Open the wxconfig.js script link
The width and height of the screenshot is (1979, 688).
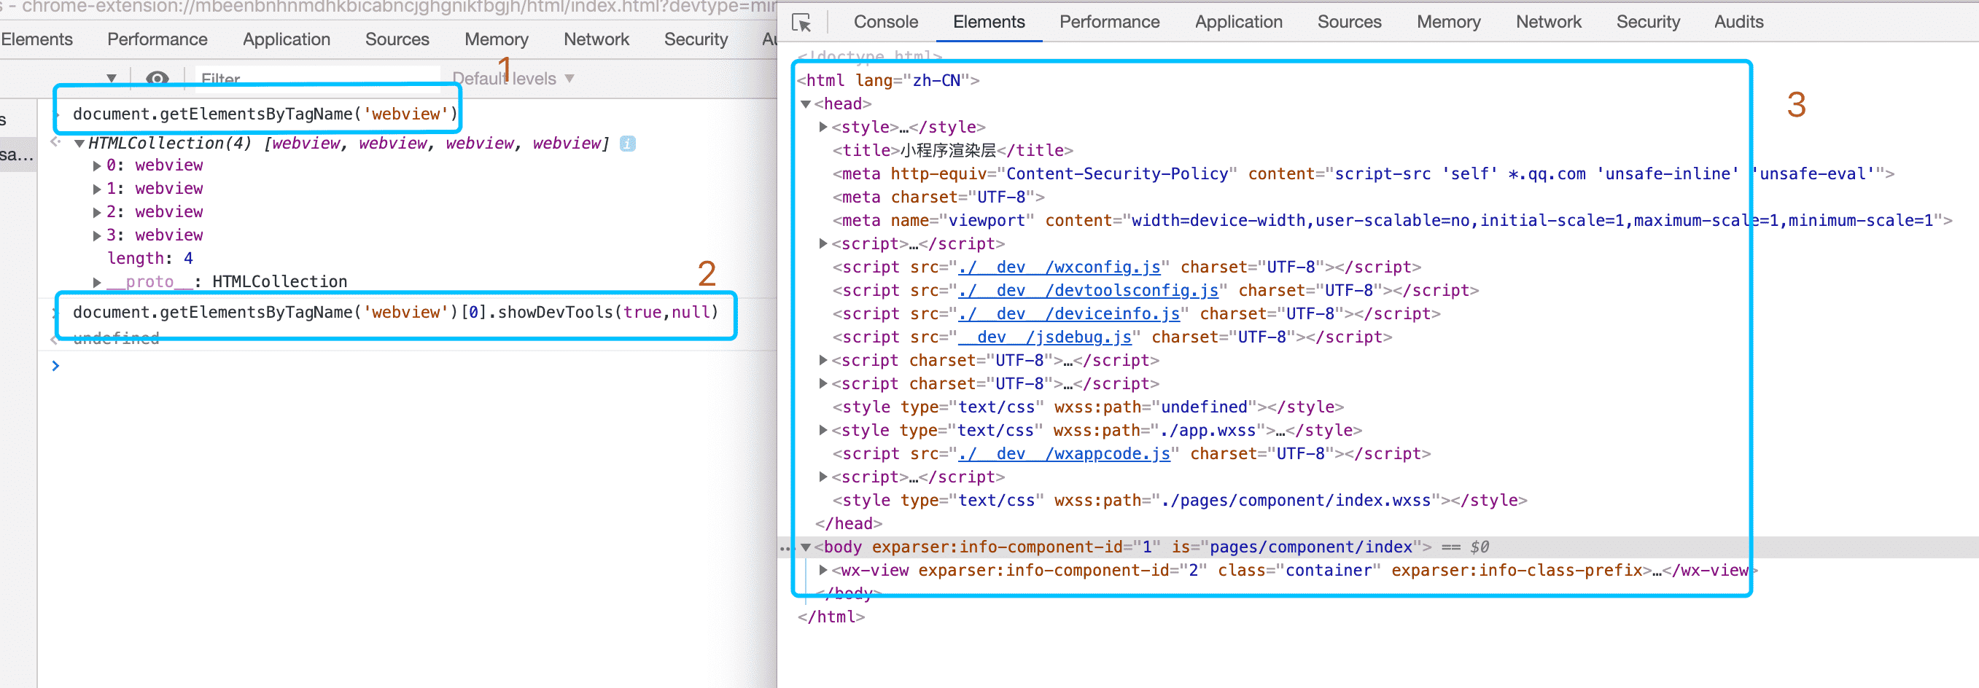pos(1060,267)
